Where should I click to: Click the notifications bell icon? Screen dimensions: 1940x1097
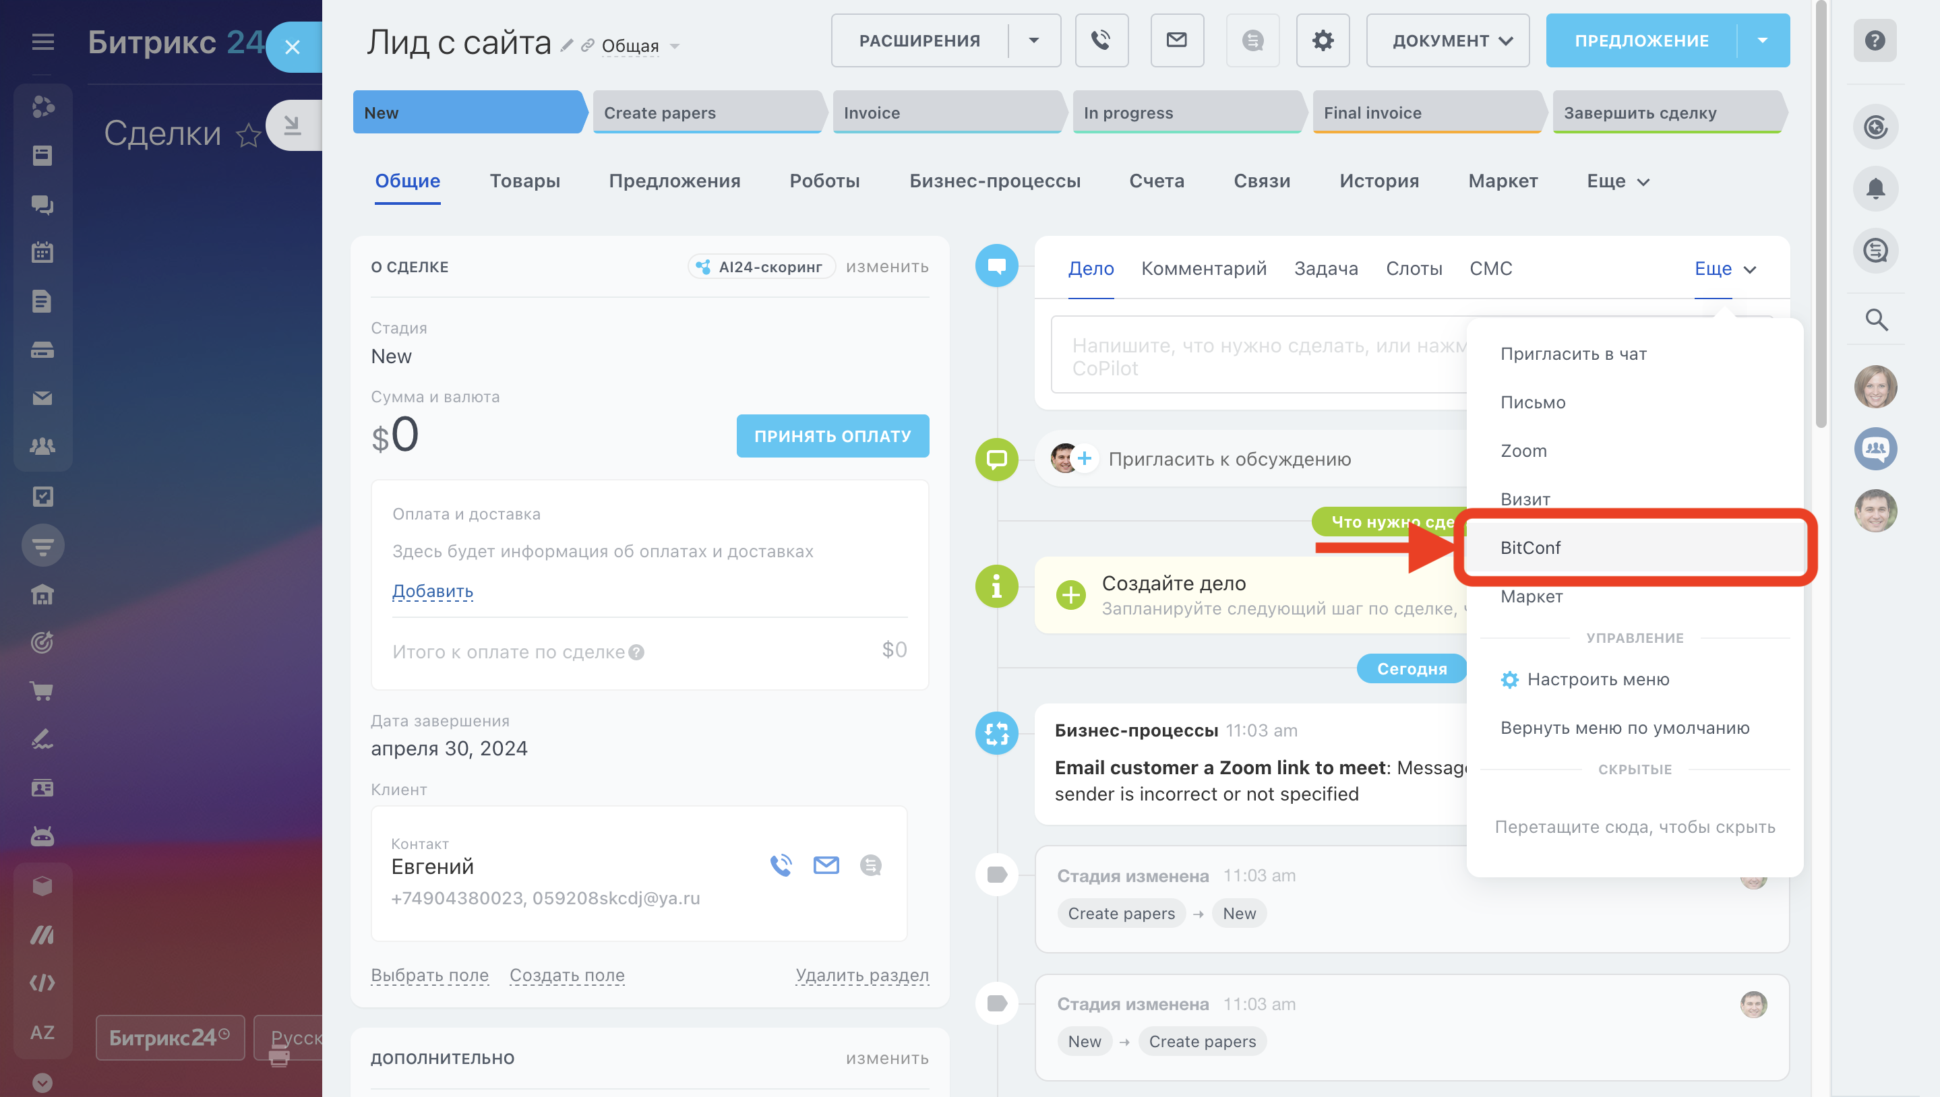1875,189
